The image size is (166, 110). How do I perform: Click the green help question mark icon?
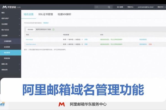[53, 29]
